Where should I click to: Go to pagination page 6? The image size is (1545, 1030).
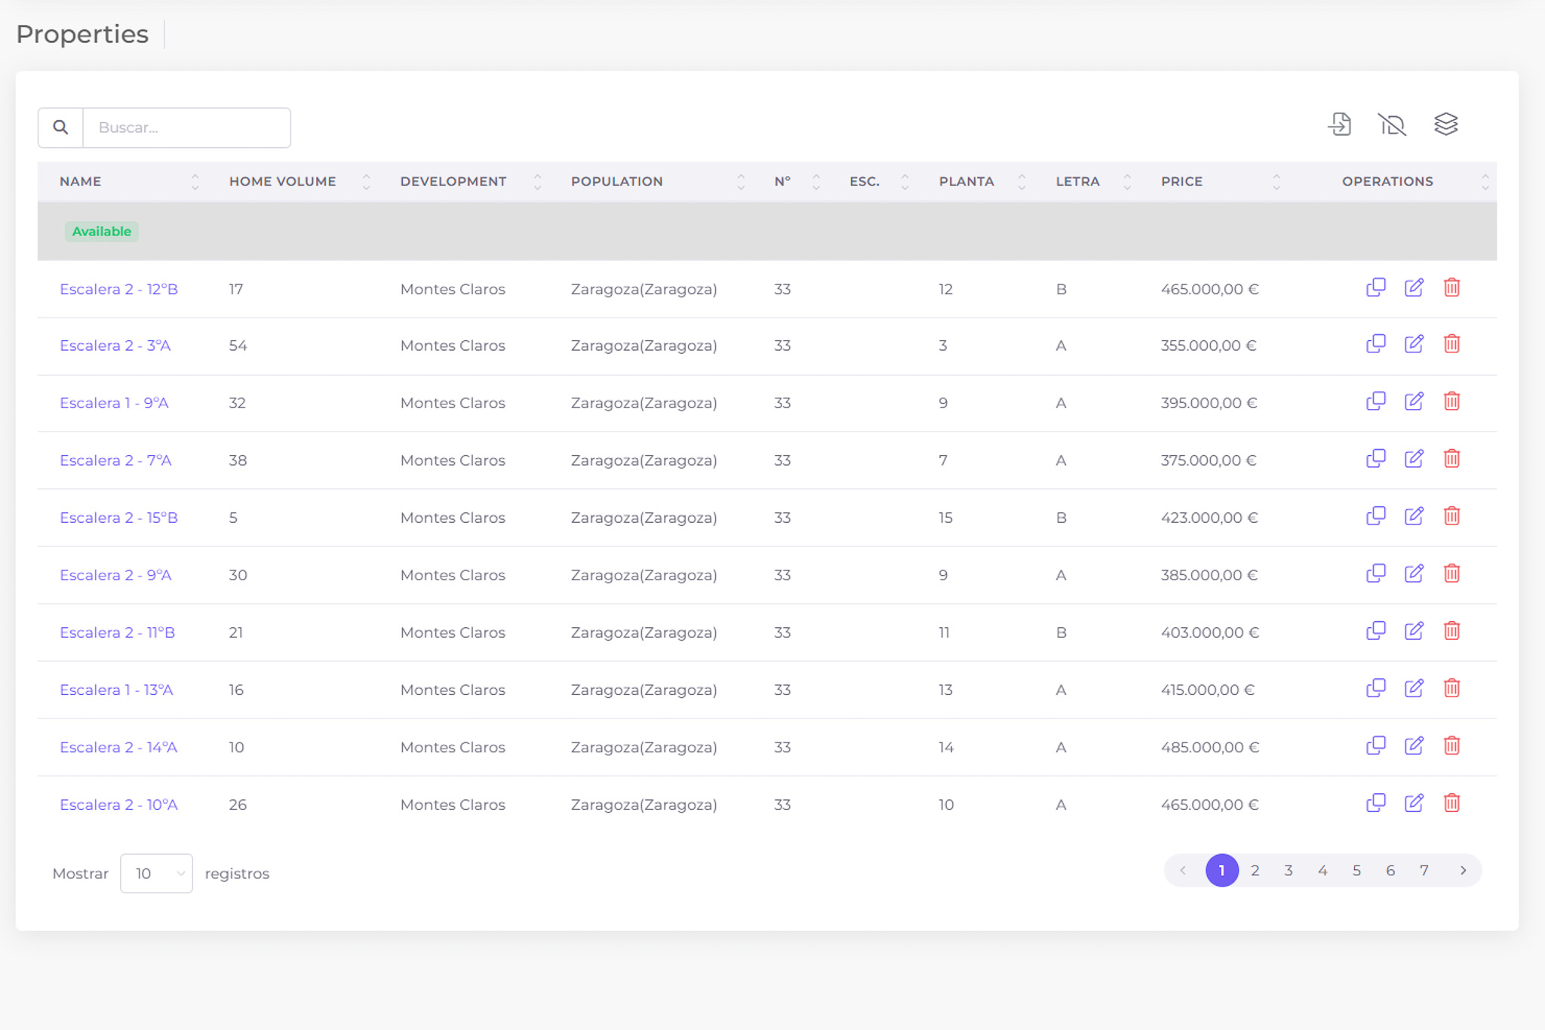pos(1390,871)
